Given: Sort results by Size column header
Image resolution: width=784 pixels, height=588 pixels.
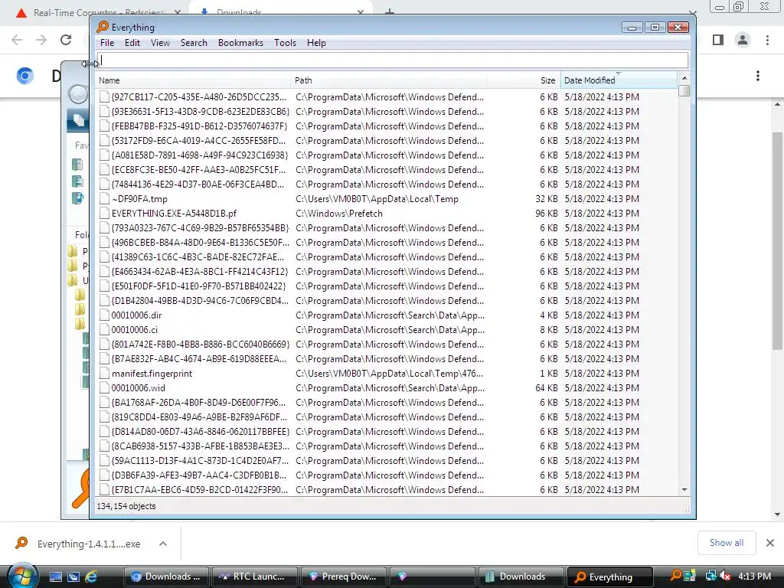Looking at the screenshot, I should (524, 80).
